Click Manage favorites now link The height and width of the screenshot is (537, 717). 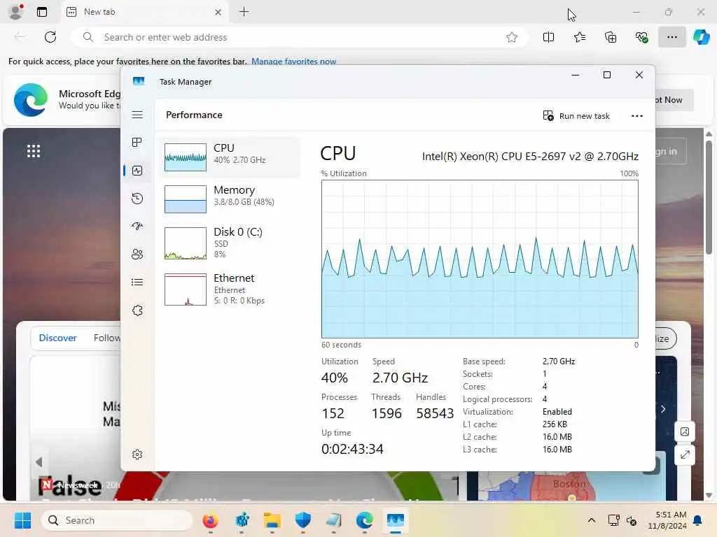293,62
